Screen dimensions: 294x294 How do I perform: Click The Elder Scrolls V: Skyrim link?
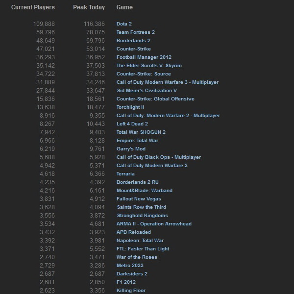[149, 66]
